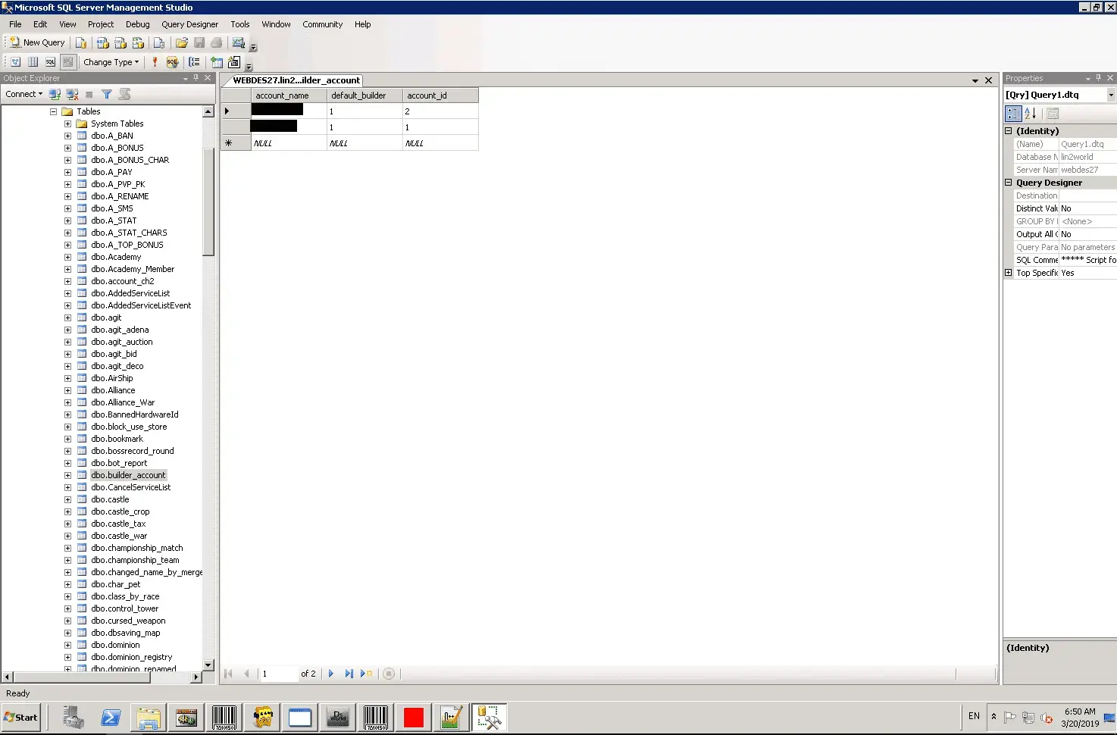Toggle Show Results Pane

(67, 62)
